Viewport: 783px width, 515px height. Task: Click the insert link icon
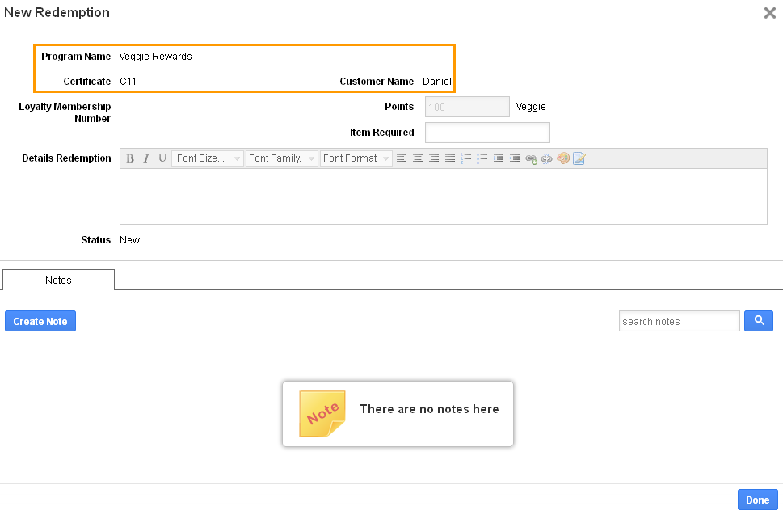(x=531, y=158)
